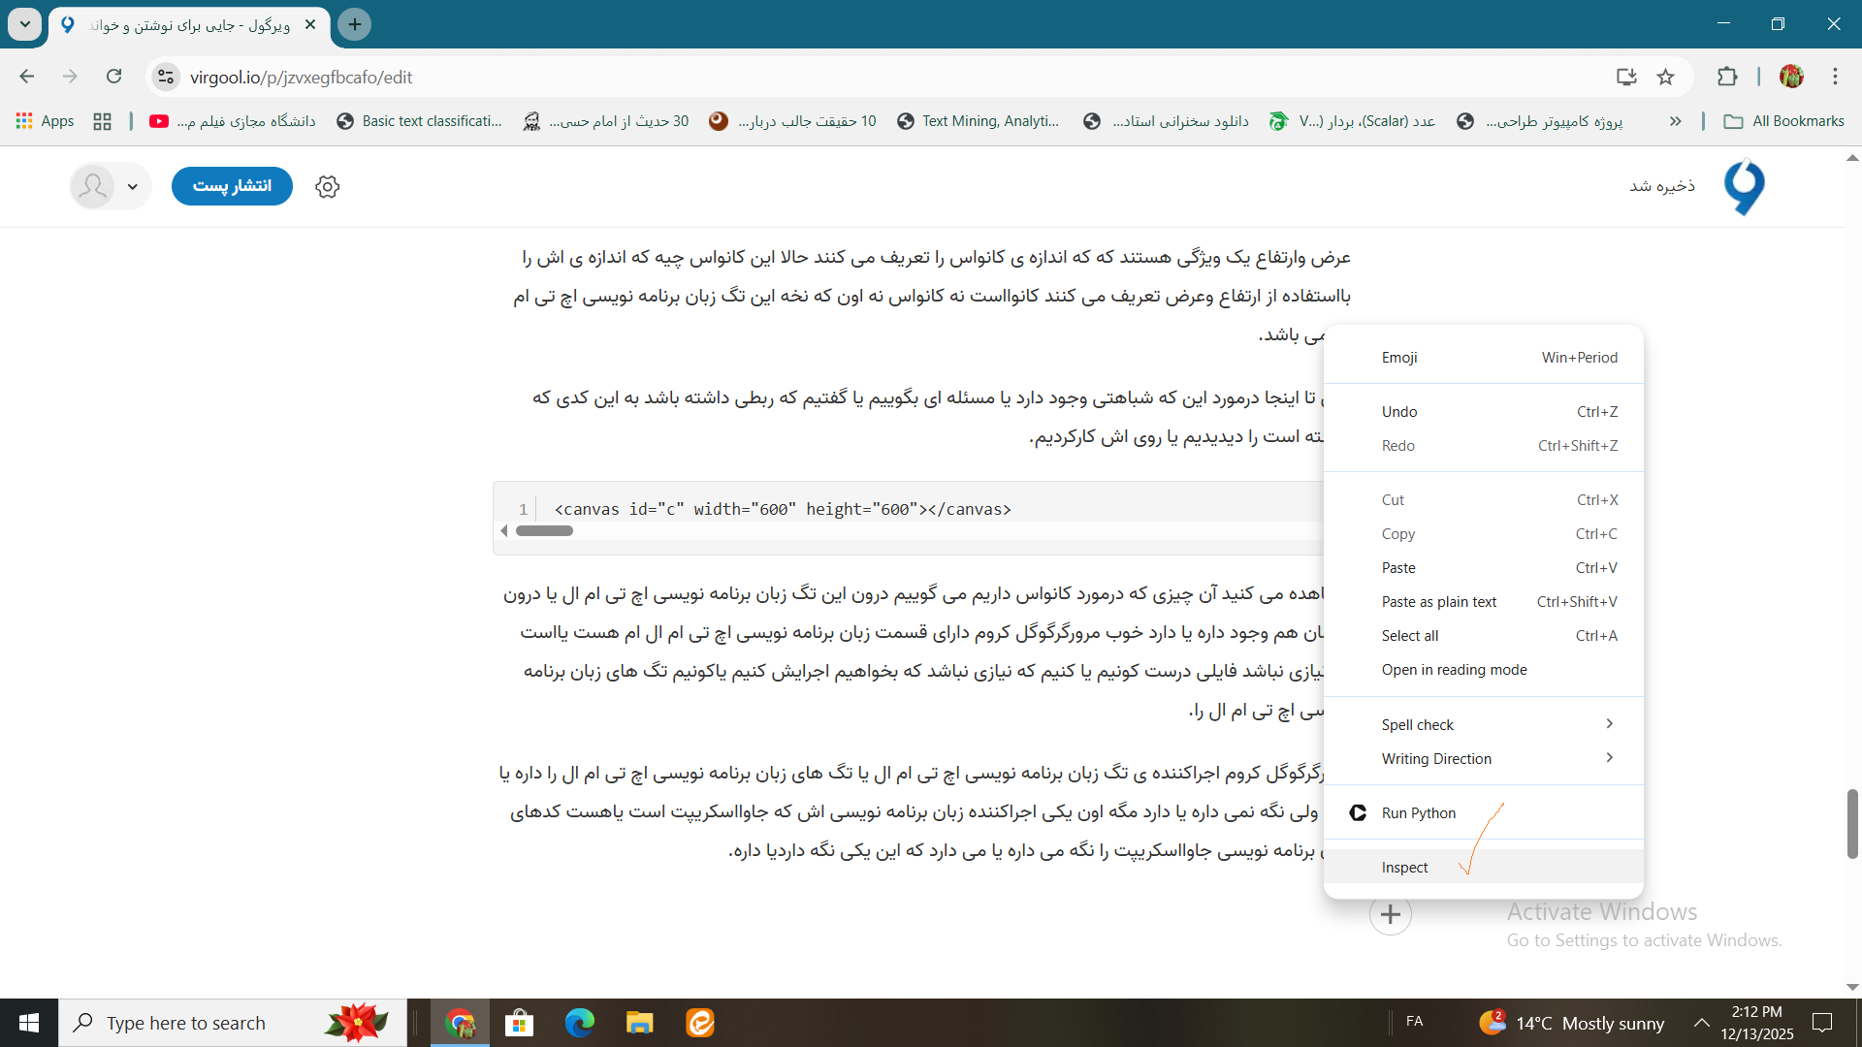Screen dimensions: 1862x1047
Task: Click Run Python menu entry
Action: point(1419,812)
